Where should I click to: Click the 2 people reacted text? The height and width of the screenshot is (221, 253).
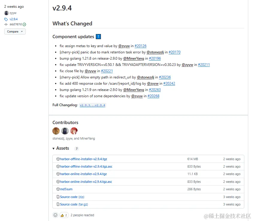tap(82, 215)
